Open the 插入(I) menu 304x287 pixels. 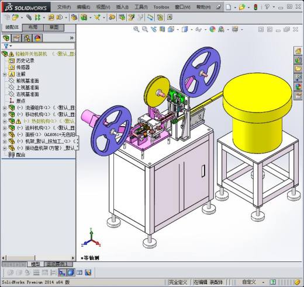tap(122, 7)
